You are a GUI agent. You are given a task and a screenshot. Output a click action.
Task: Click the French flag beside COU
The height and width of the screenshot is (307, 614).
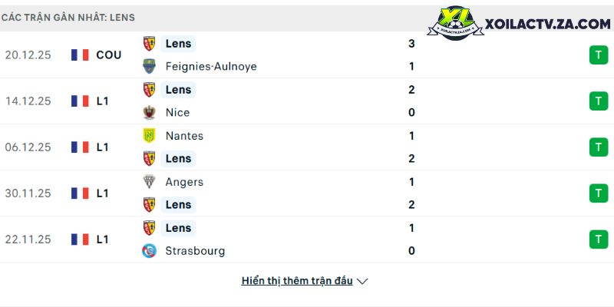click(80, 54)
